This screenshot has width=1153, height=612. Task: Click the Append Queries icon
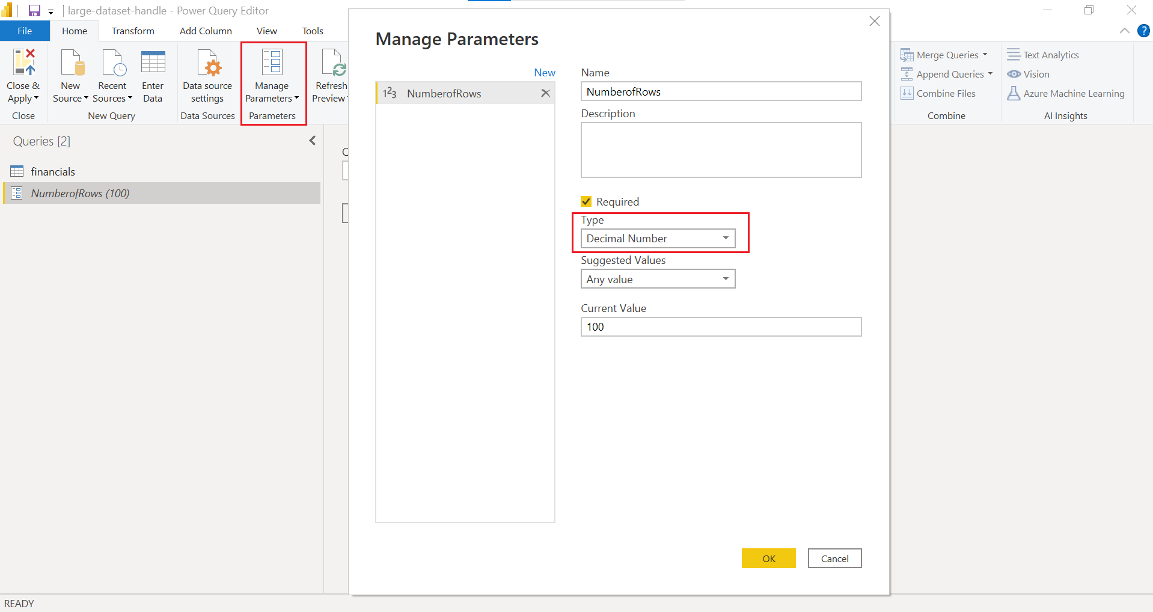pos(907,74)
